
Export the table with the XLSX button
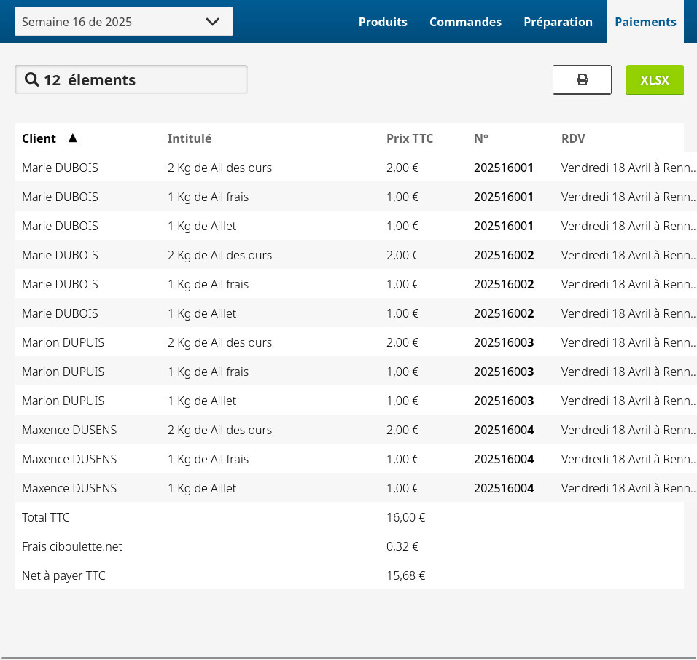(655, 80)
